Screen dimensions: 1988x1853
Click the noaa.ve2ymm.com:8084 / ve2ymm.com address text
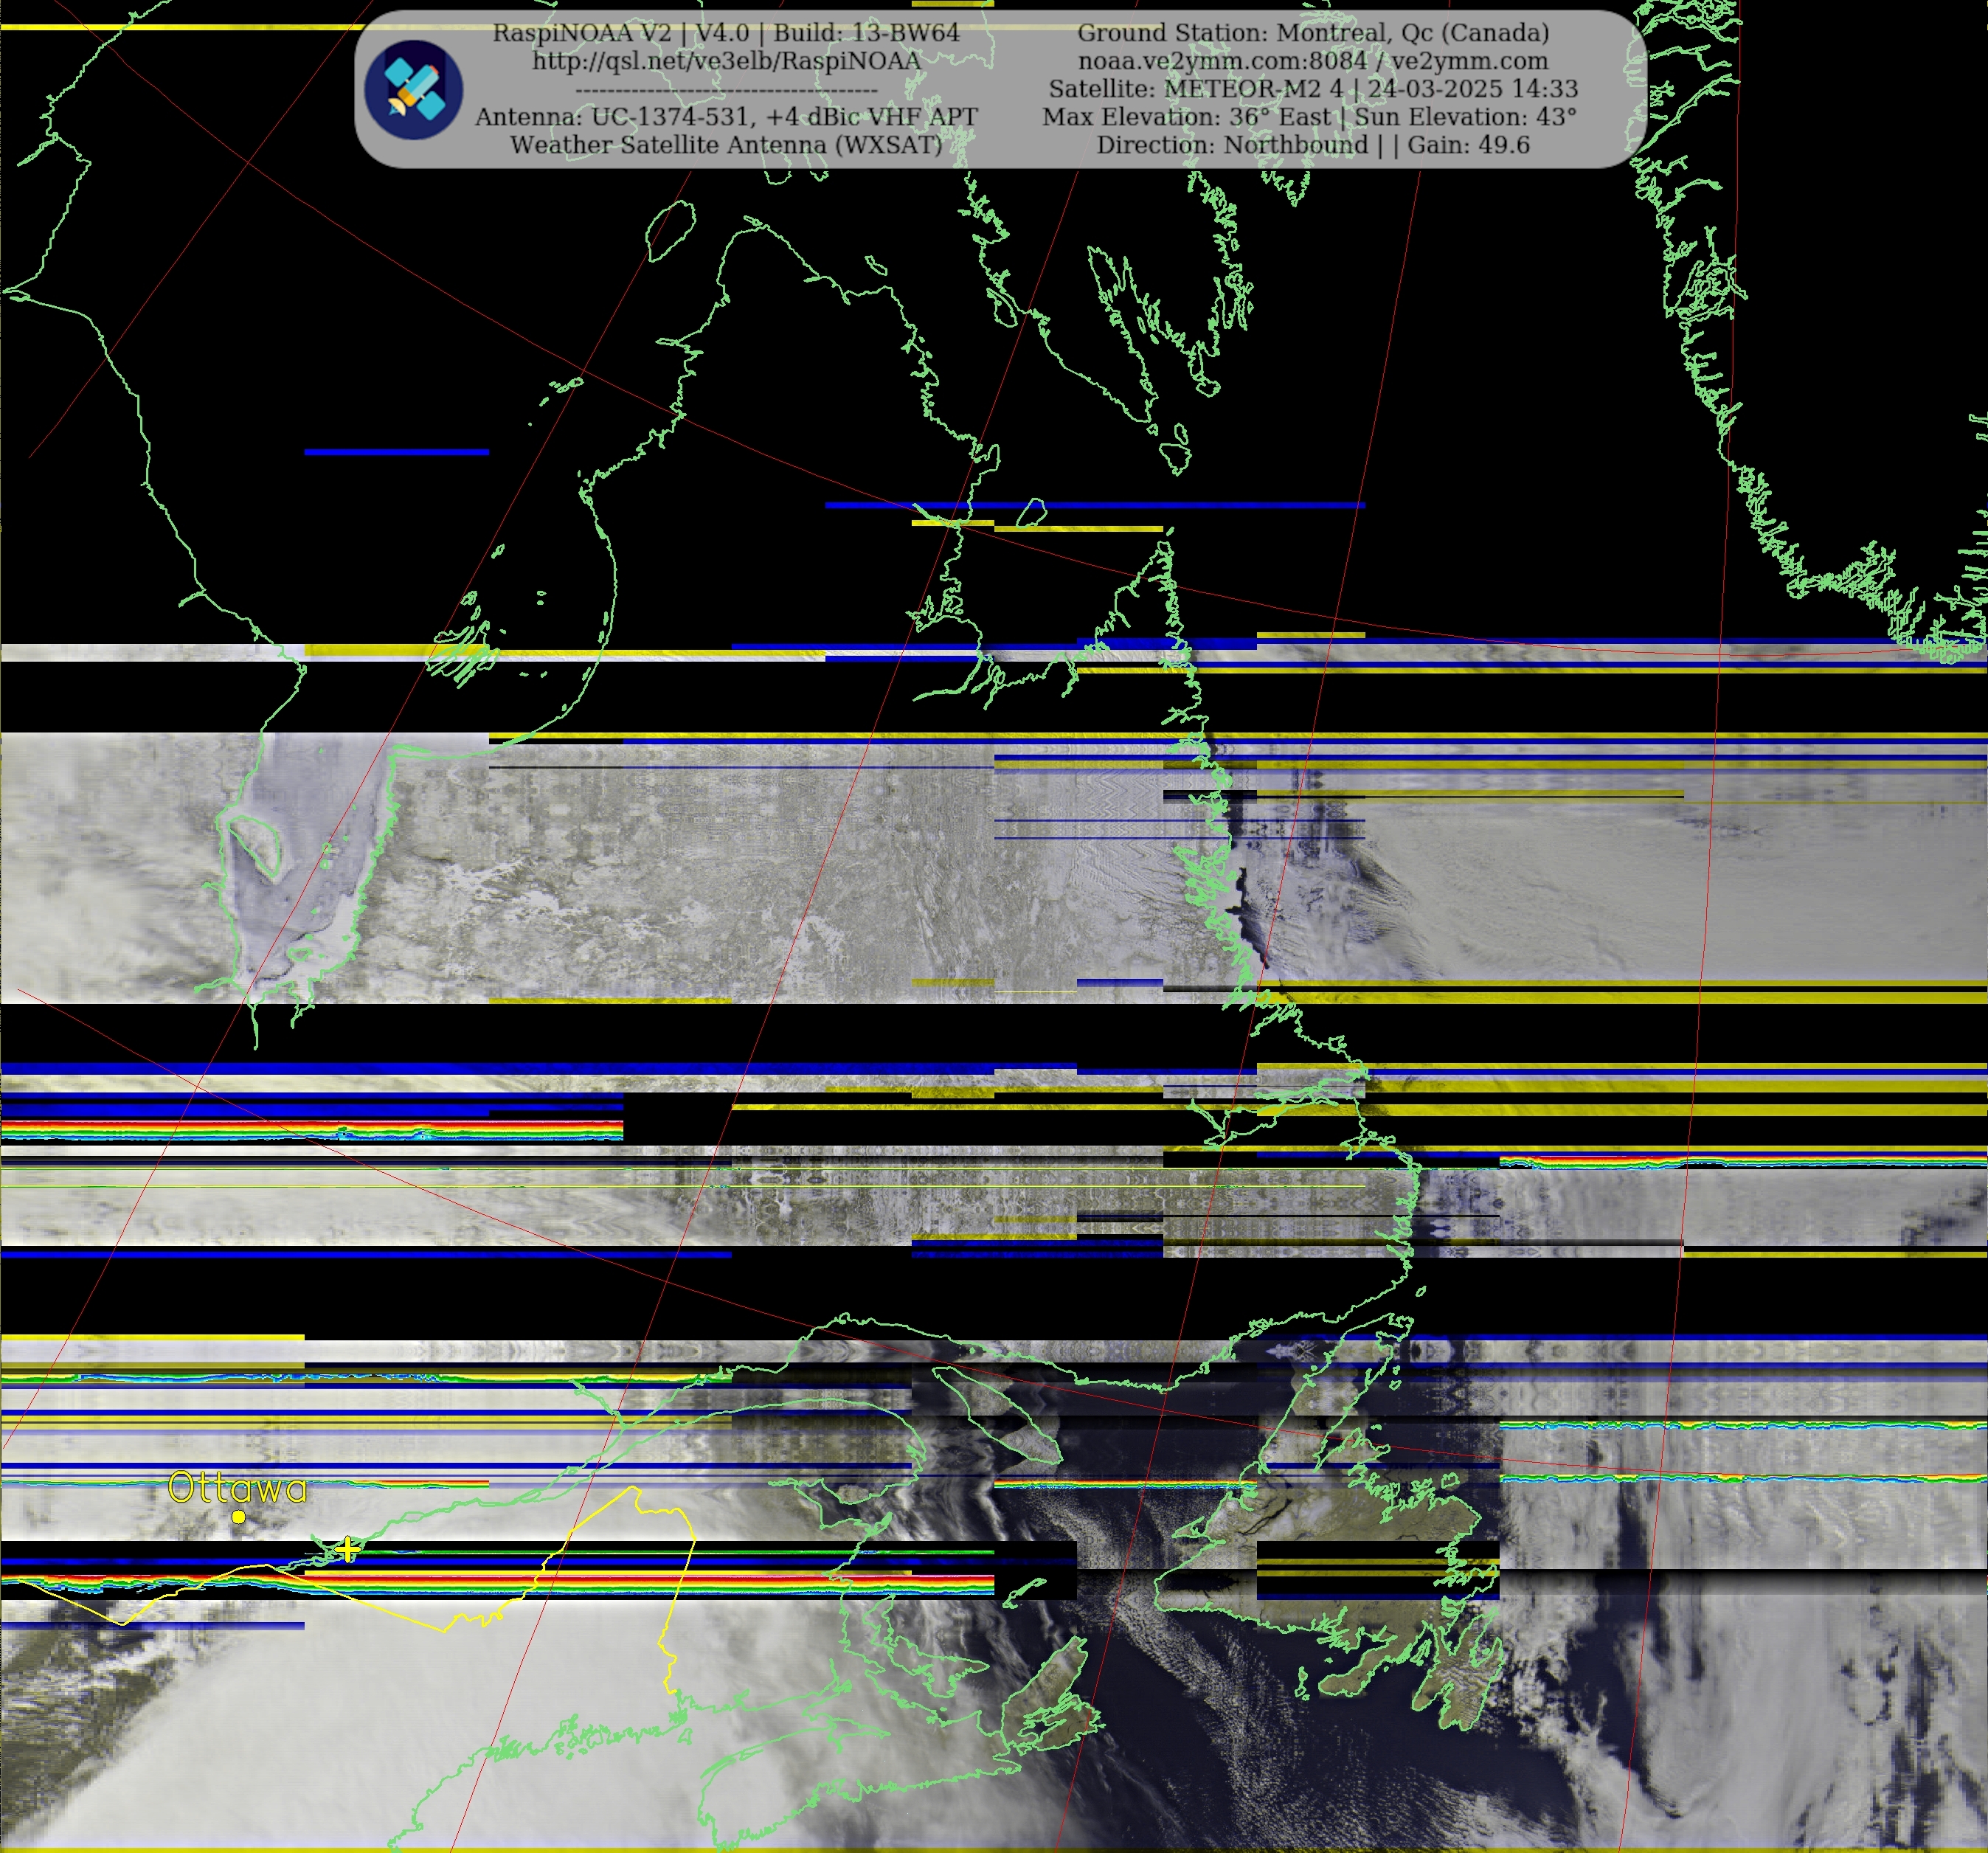[1313, 61]
